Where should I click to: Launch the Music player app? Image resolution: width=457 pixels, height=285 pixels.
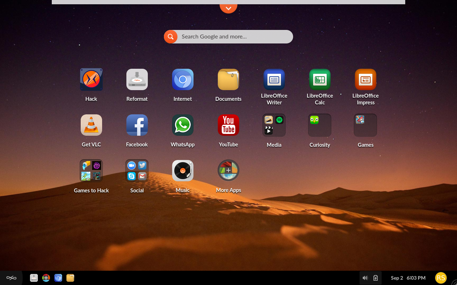click(183, 171)
